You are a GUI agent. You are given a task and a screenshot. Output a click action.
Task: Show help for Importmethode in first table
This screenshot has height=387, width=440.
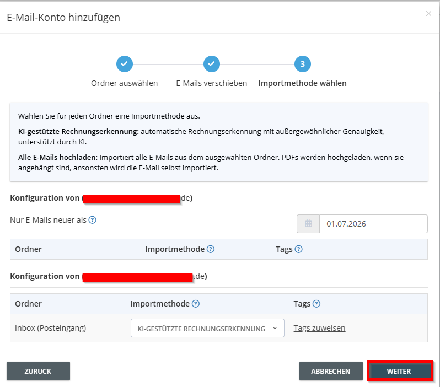click(x=211, y=249)
